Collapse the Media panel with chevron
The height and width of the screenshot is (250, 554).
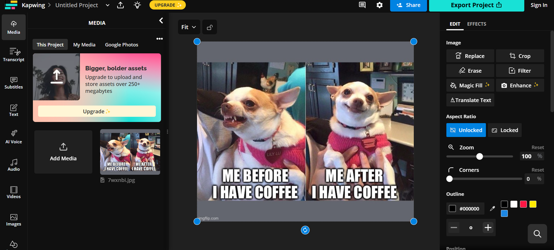tap(161, 21)
